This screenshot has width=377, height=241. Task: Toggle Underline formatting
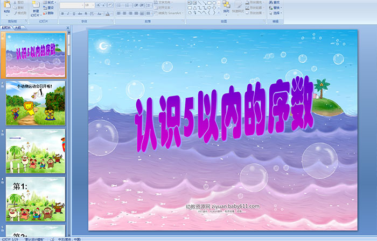pos(74,14)
